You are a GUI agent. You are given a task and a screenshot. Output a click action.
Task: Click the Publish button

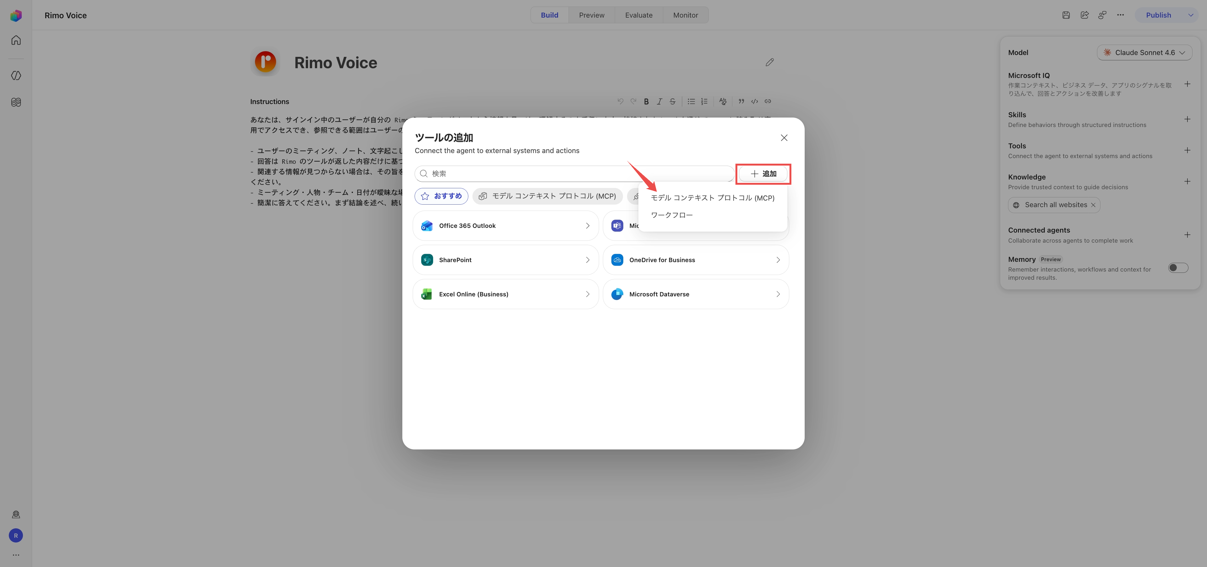(x=1158, y=15)
